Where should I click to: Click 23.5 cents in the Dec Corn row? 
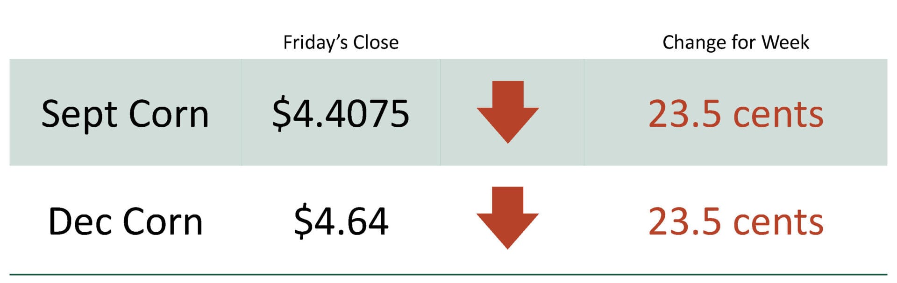pos(736,221)
